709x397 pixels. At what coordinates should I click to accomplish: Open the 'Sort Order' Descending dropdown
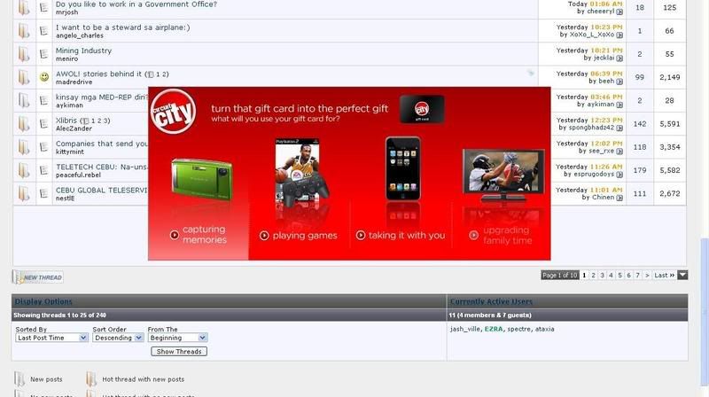[118, 338]
